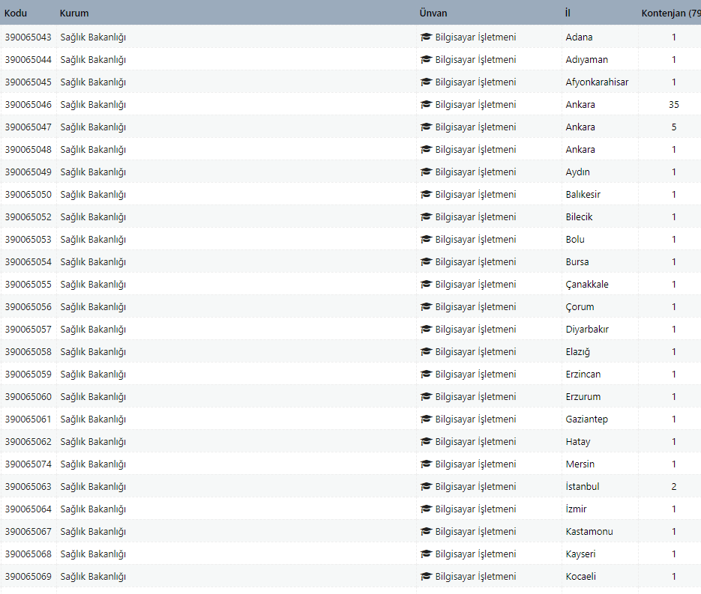Click Sağlık Bakanlığı in the İstanbul row
Viewport: 701px width, 594px height.
point(93,487)
